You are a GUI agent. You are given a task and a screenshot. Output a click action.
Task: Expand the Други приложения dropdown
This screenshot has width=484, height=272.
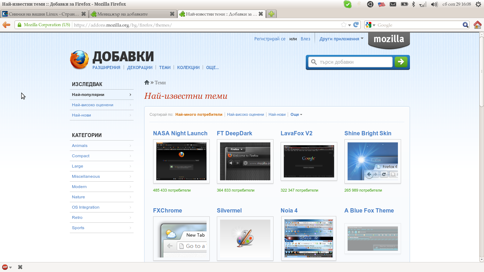[342, 39]
